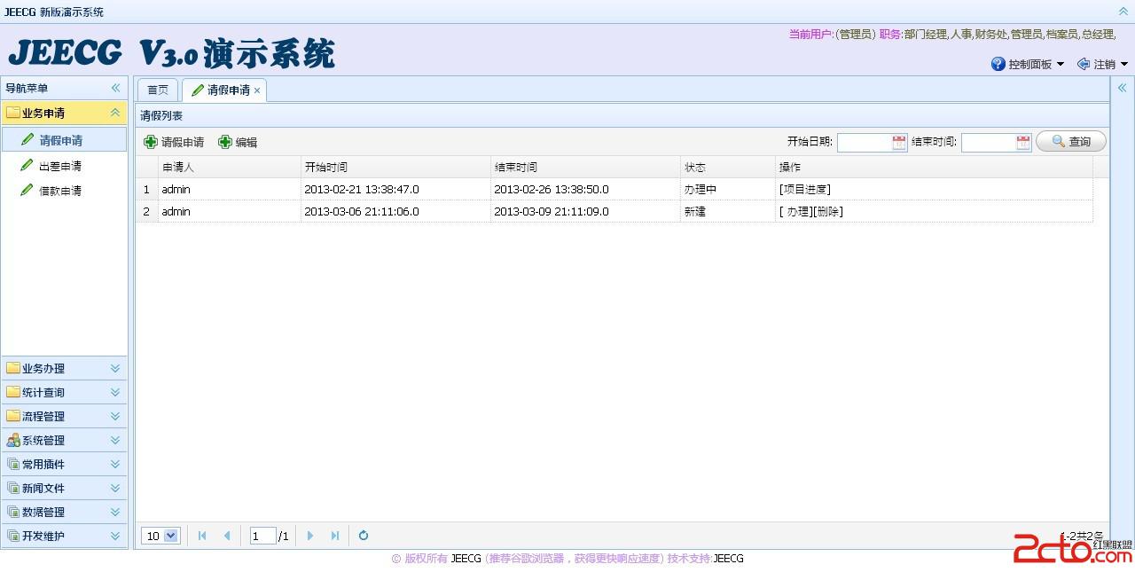Screen dimensions: 1135x572
Task: Click the 请假申请 toolbar button
Action: (174, 142)
